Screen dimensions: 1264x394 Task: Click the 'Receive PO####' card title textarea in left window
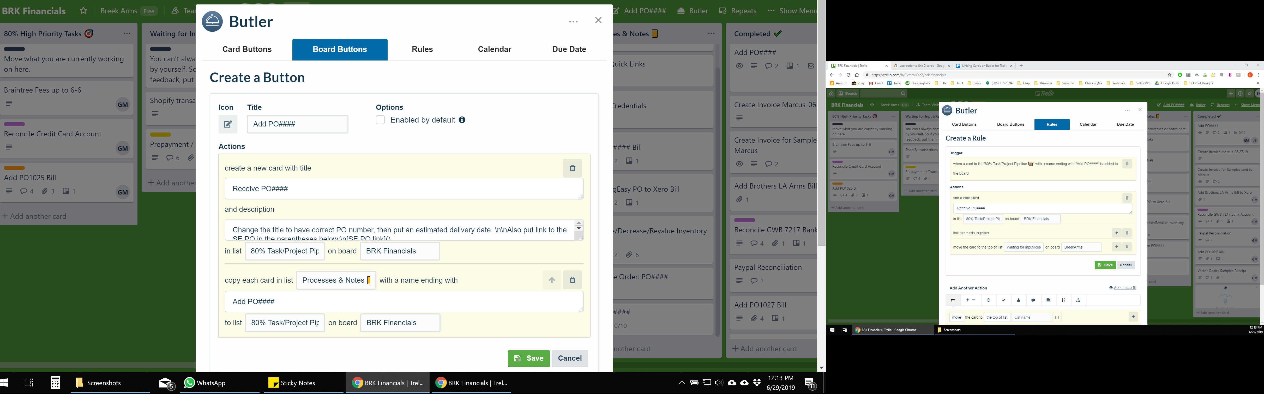[x=404, y=189]
